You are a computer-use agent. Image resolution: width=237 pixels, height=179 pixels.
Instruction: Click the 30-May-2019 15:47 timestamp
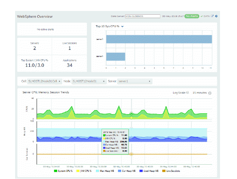click(x=173, y=16)
